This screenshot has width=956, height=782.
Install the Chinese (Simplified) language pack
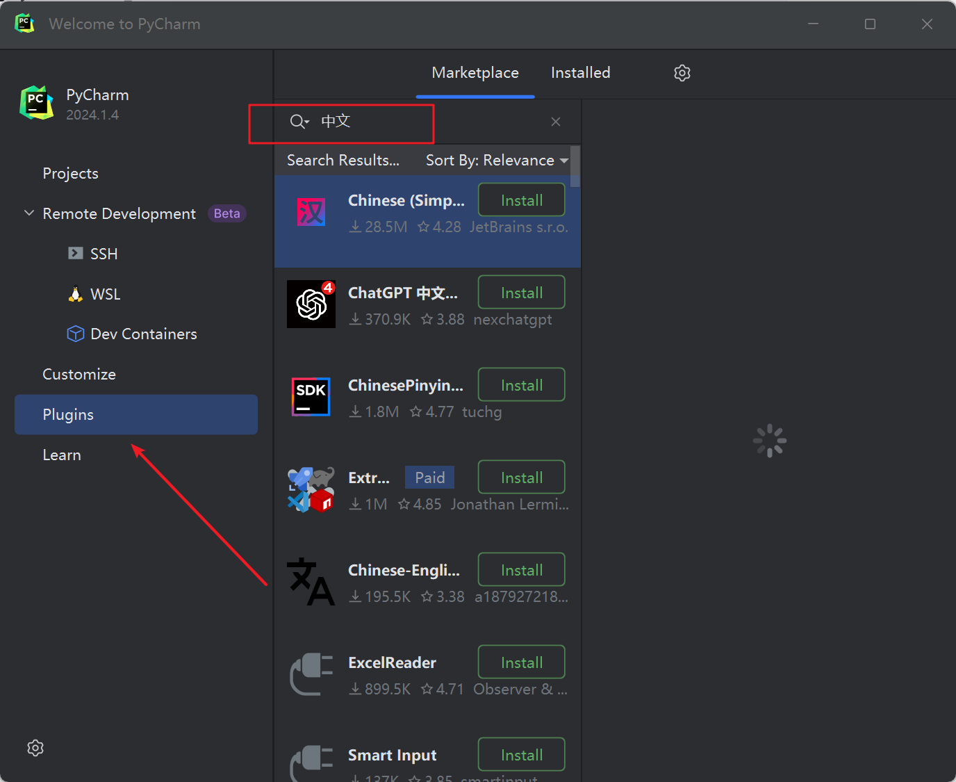pyautogui.click(x=522, y=200)
